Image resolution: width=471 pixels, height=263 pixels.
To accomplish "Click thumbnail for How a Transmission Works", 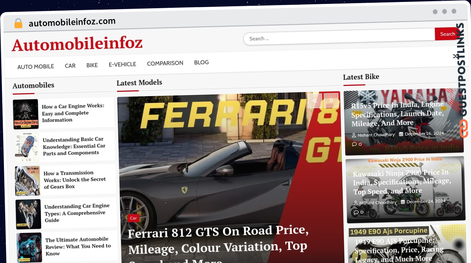I will pyautogui.click(x=27, y=181).
